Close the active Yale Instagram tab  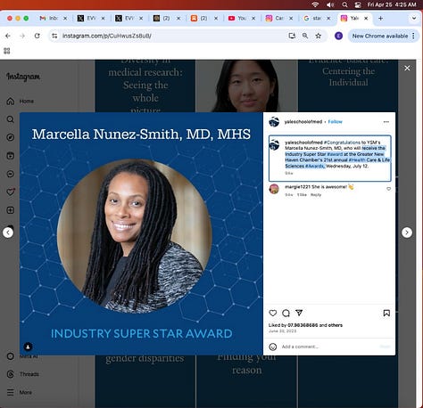[366, 18]
